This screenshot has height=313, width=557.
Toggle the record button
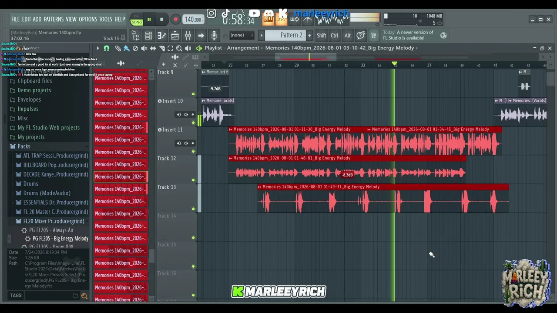(175, 19)
